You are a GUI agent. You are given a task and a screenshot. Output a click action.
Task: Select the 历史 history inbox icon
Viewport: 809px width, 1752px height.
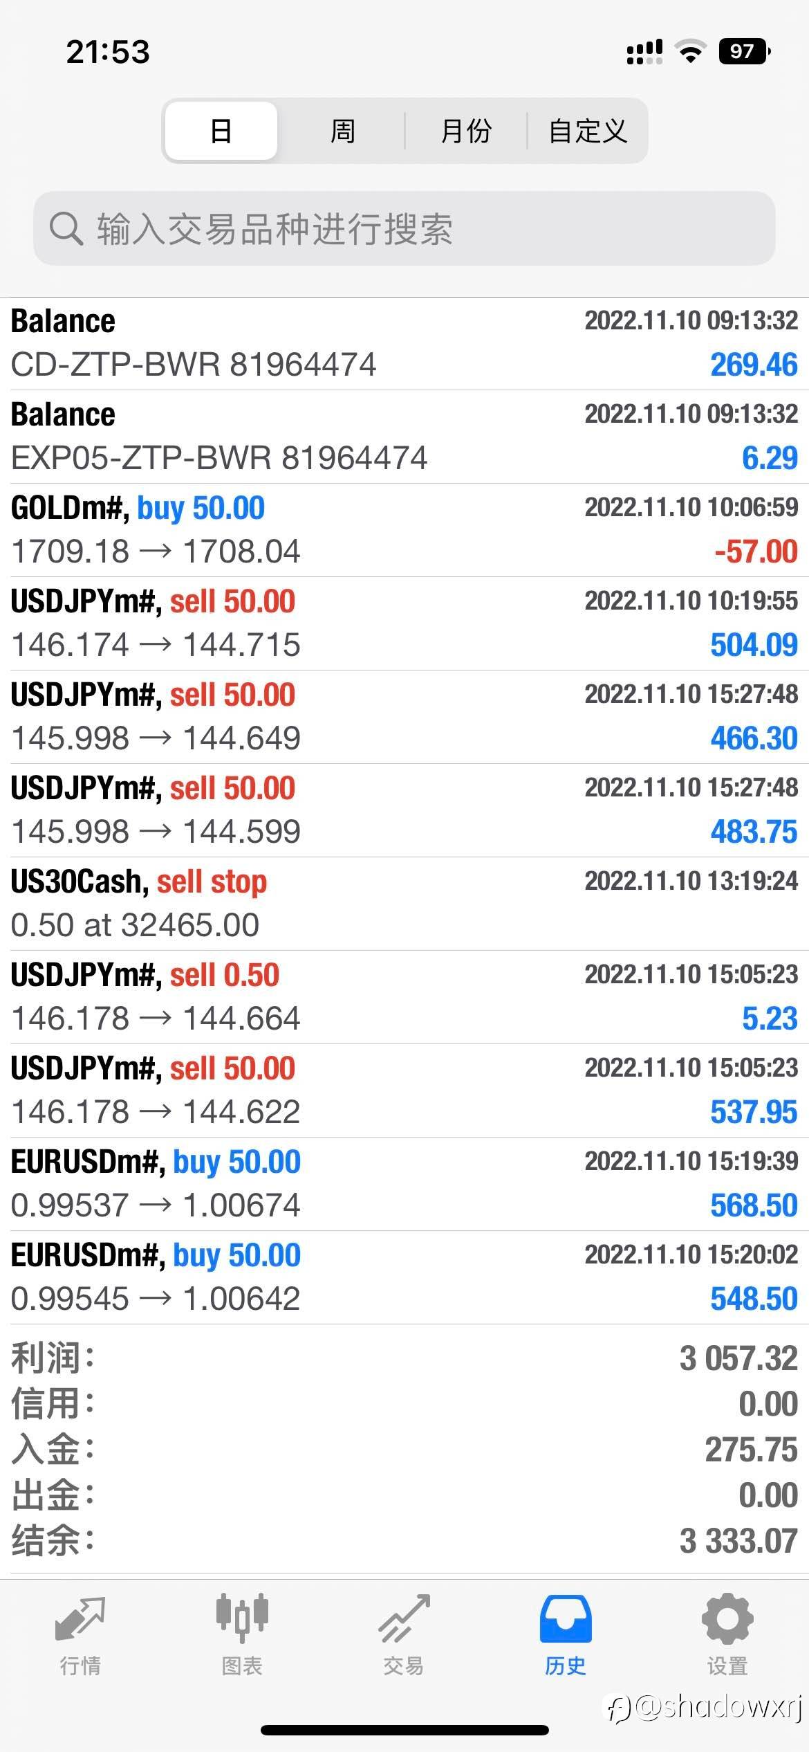tap(566, 1618)
